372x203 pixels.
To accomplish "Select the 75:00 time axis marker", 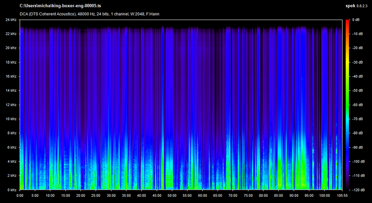I will click(248, 195).
